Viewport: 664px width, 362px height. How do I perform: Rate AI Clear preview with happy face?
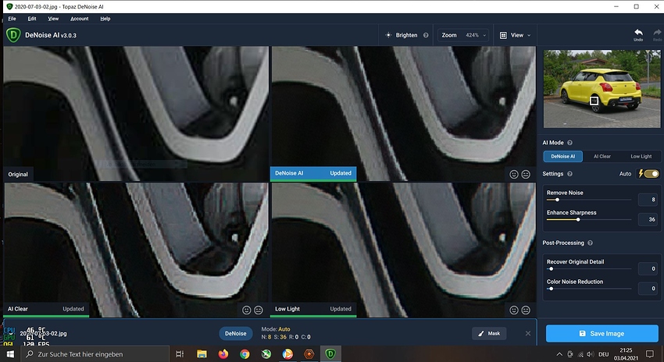pos(246,310)
